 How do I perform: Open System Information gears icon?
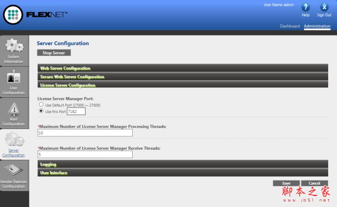click(14, 45)
